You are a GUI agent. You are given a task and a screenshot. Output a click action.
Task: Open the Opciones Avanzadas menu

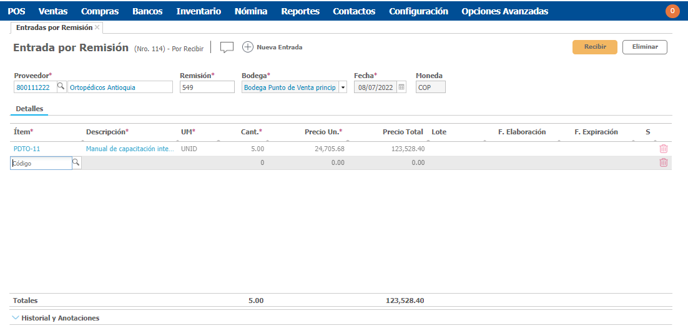point(504,11)
